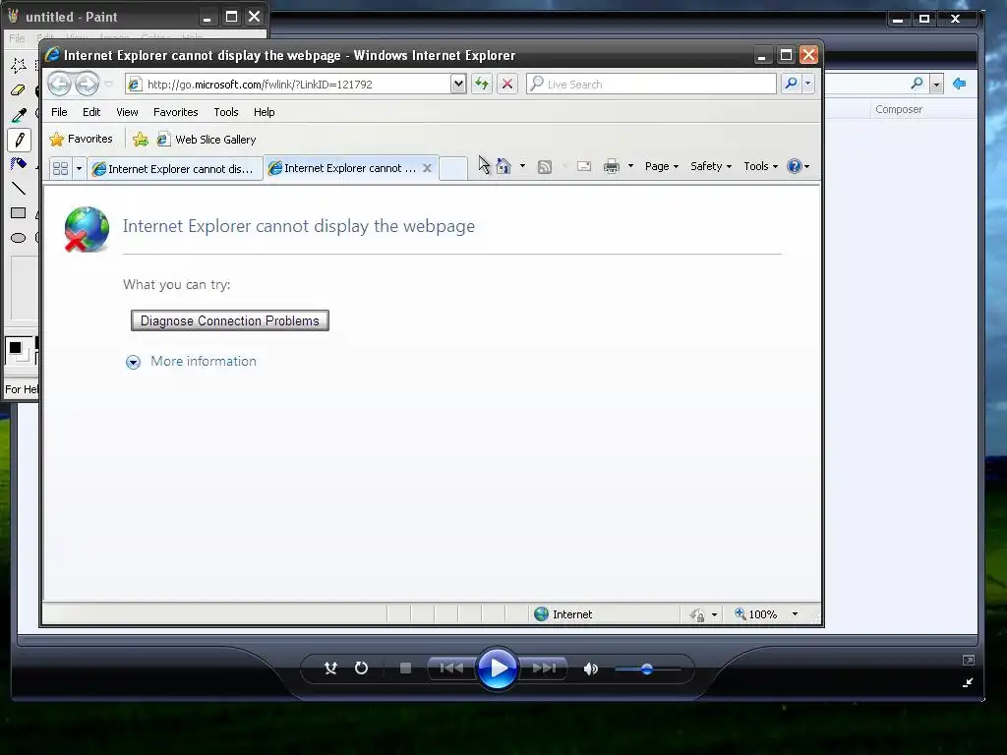Toggle Shuffle in Media Player

(x=330, y=668)
